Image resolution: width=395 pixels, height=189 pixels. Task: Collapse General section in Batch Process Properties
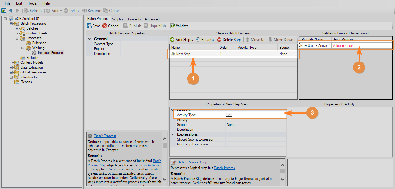(90, 39)
